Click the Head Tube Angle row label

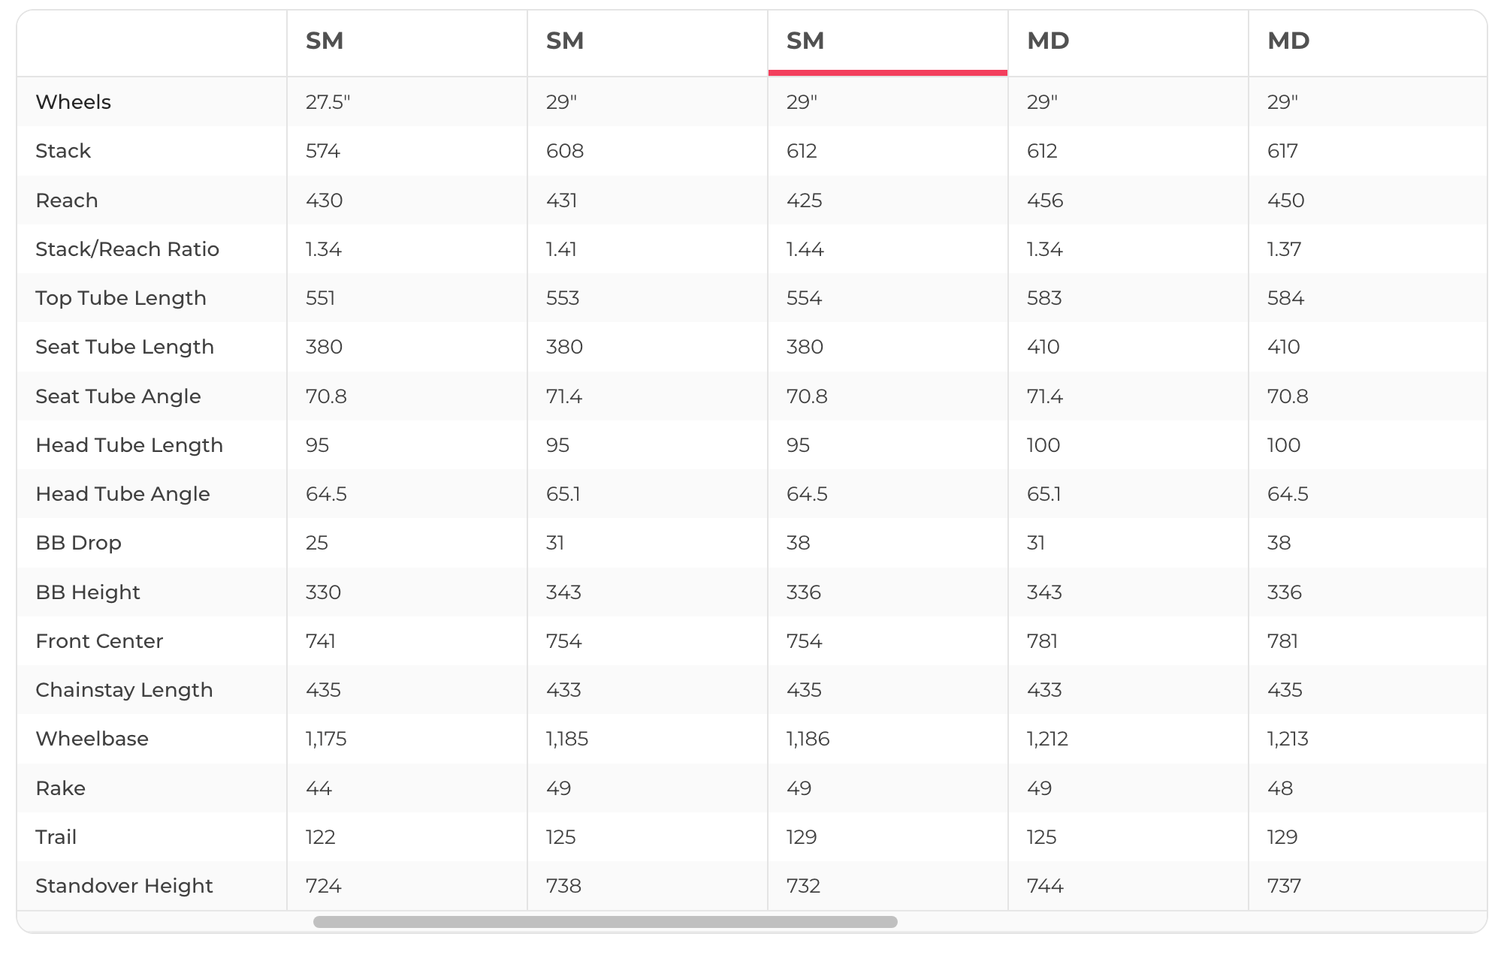123,494
